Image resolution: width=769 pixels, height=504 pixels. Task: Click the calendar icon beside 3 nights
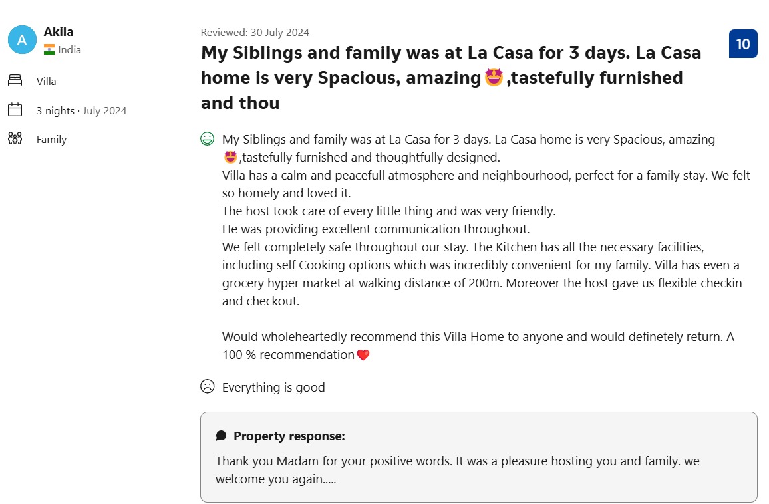15,110
